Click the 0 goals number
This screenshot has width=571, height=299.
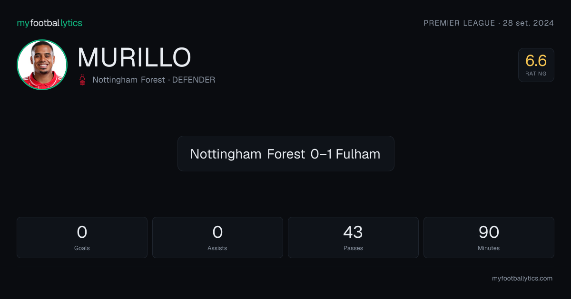coord(82,232)
